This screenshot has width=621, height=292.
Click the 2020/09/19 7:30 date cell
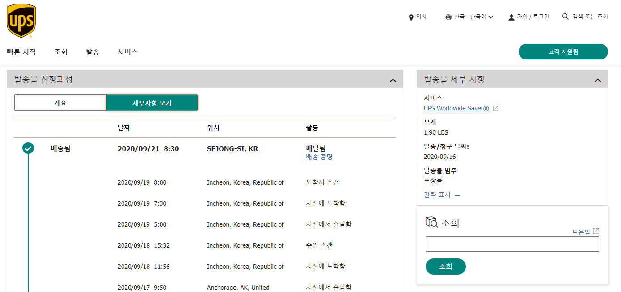(x=142, y=203)
